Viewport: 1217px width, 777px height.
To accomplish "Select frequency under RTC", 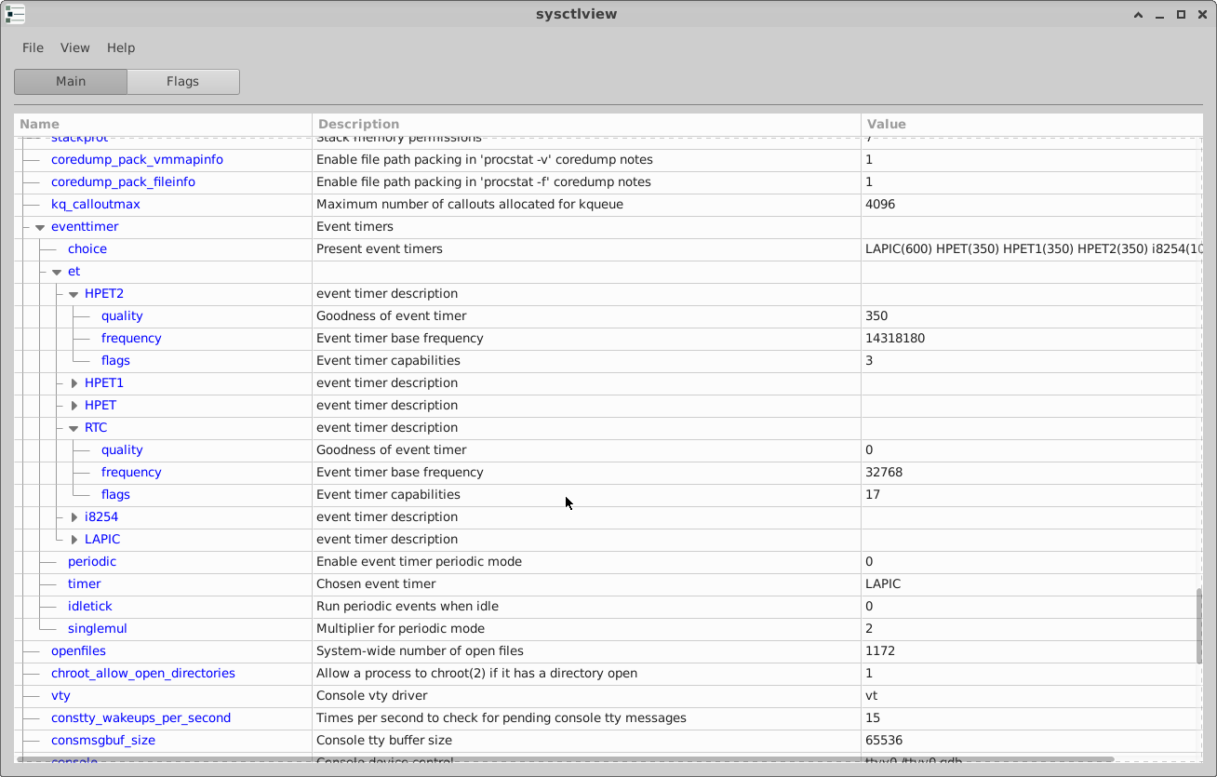I will [131, 473].
